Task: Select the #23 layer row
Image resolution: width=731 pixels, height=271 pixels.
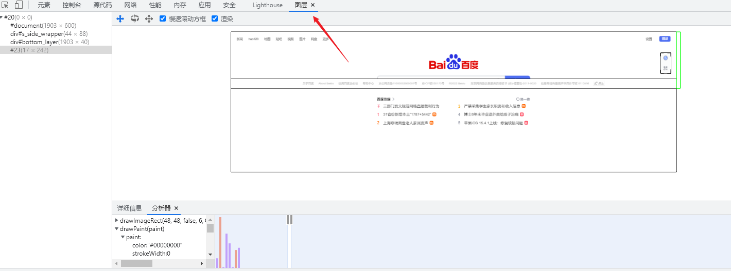Action: coord(56,50)
